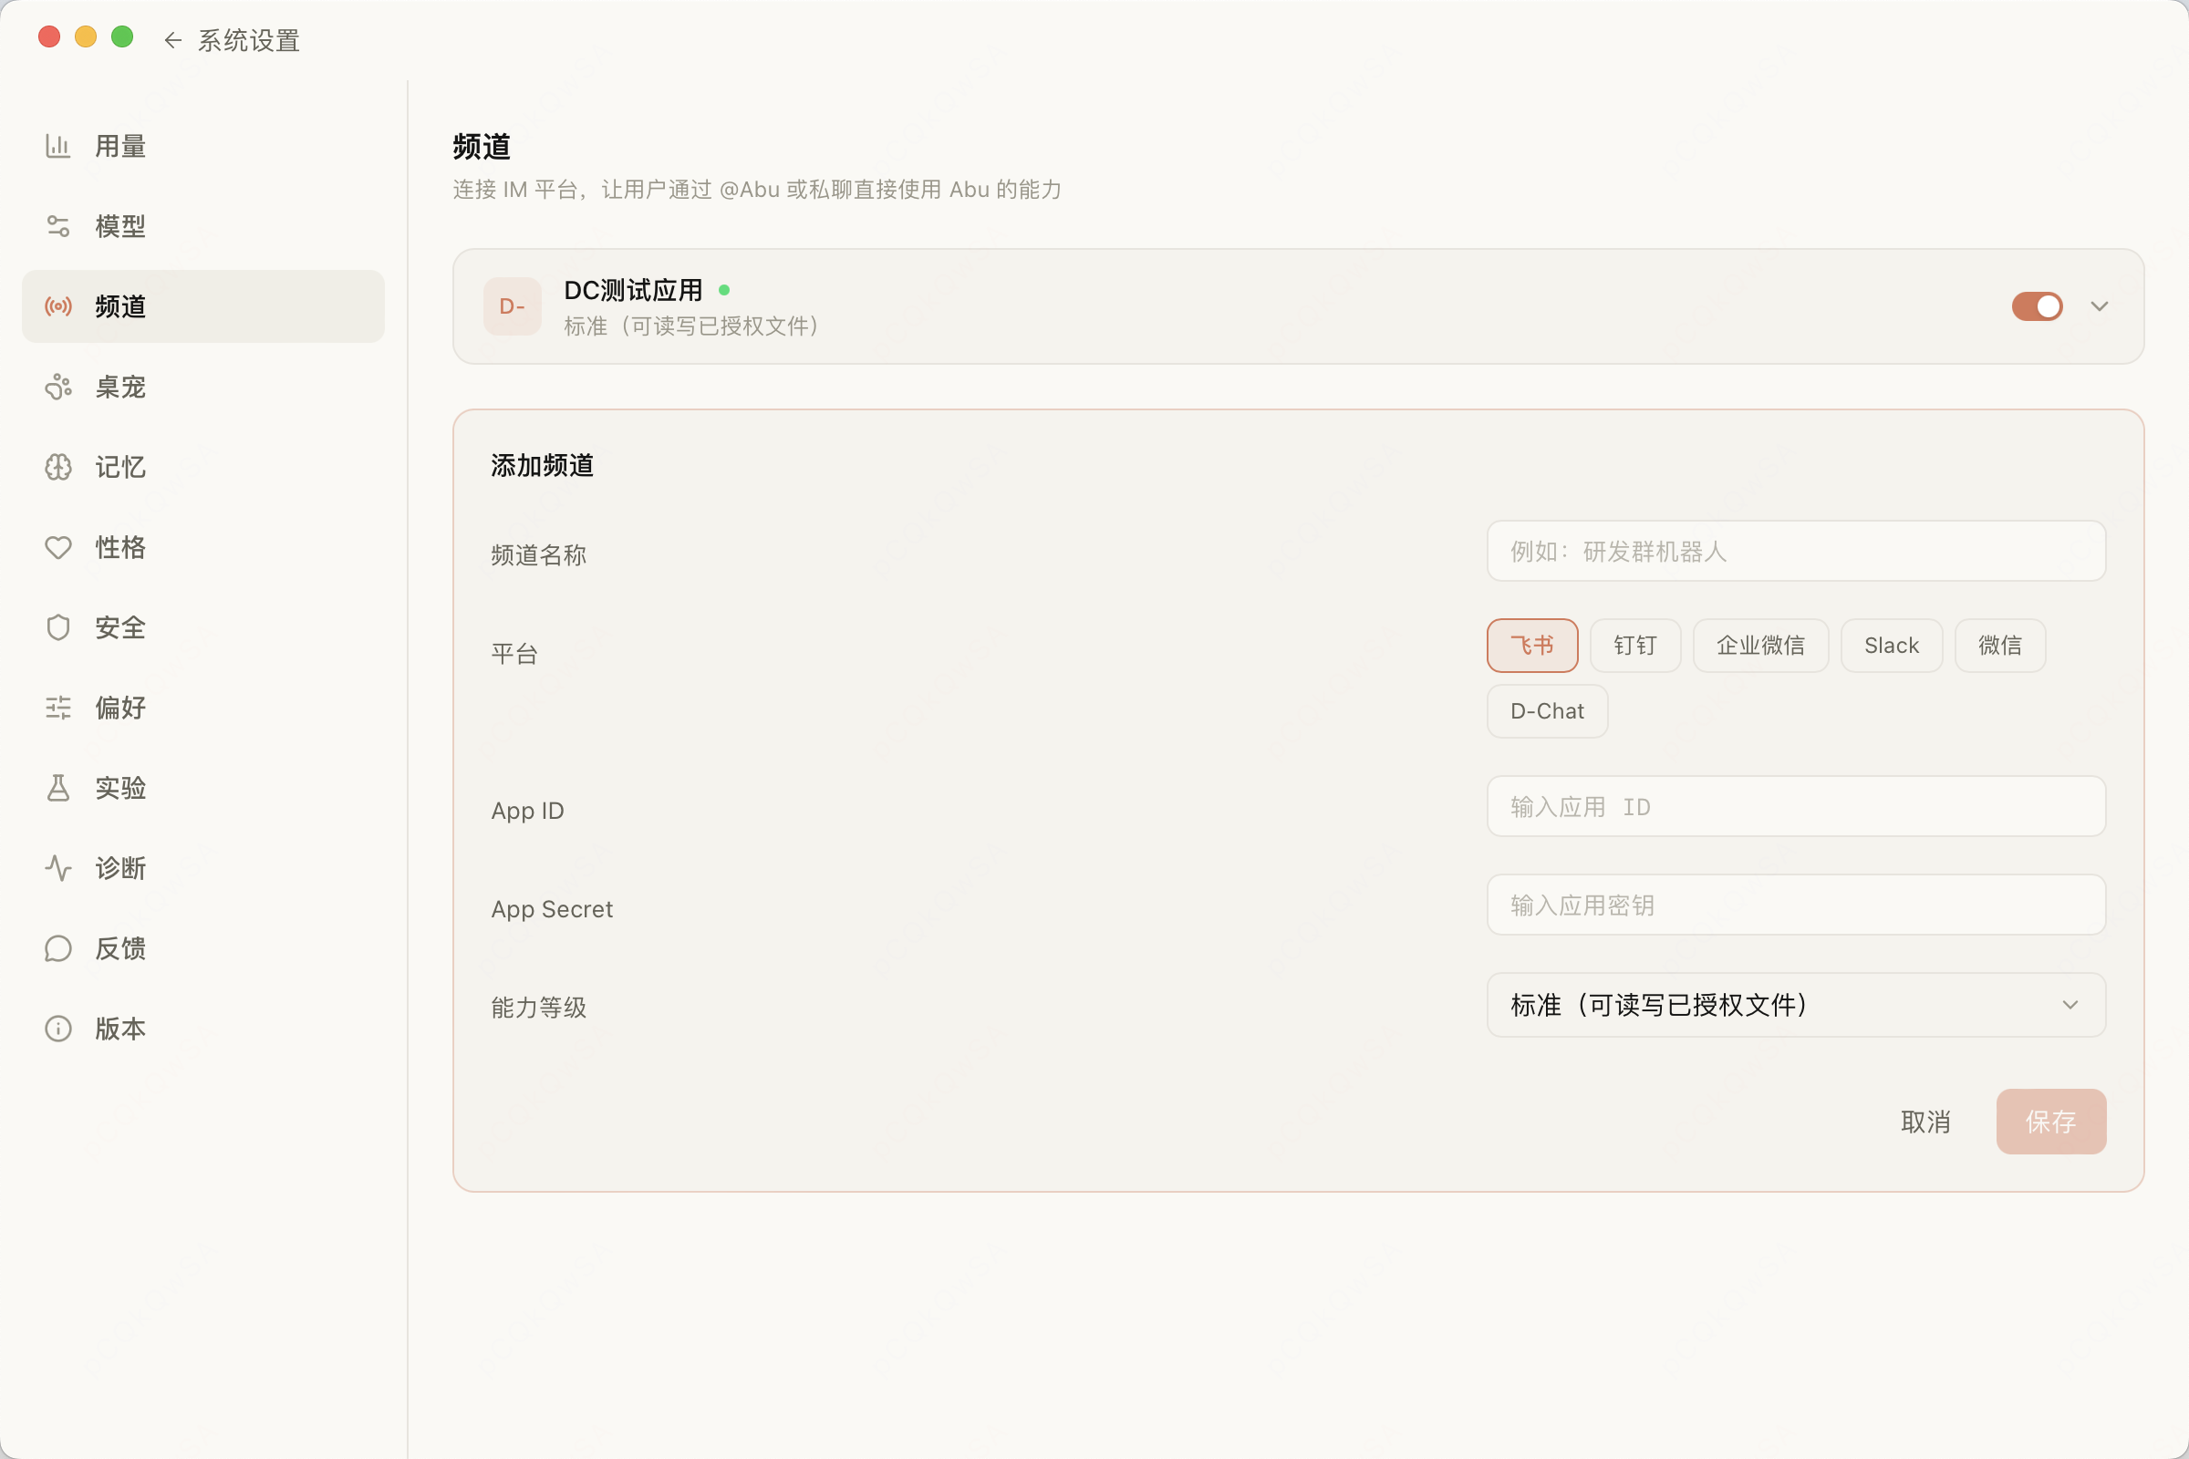Open the 实验 section label

point(120,788)
